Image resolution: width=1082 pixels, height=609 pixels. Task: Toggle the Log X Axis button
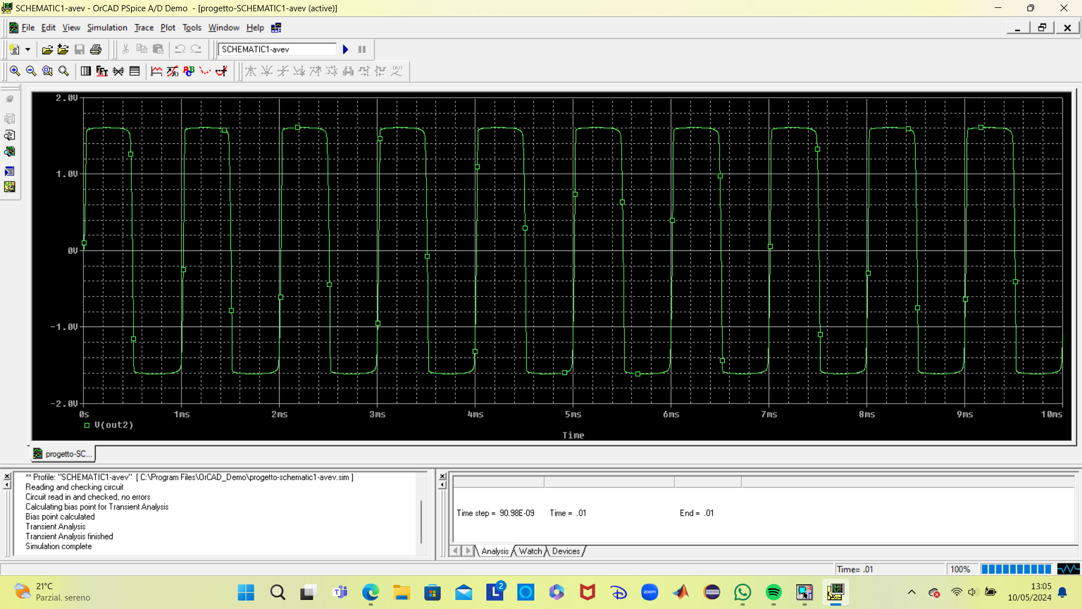coord(86,71)
